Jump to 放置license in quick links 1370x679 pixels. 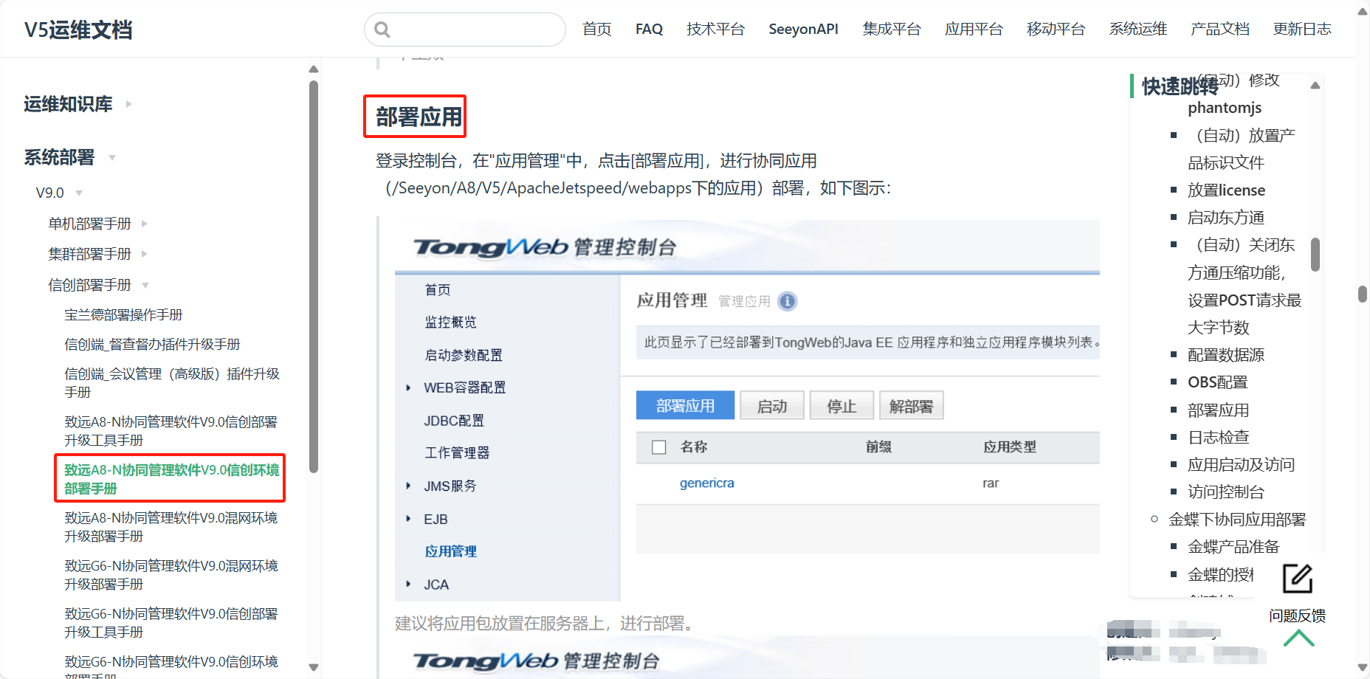(1226, 190)
